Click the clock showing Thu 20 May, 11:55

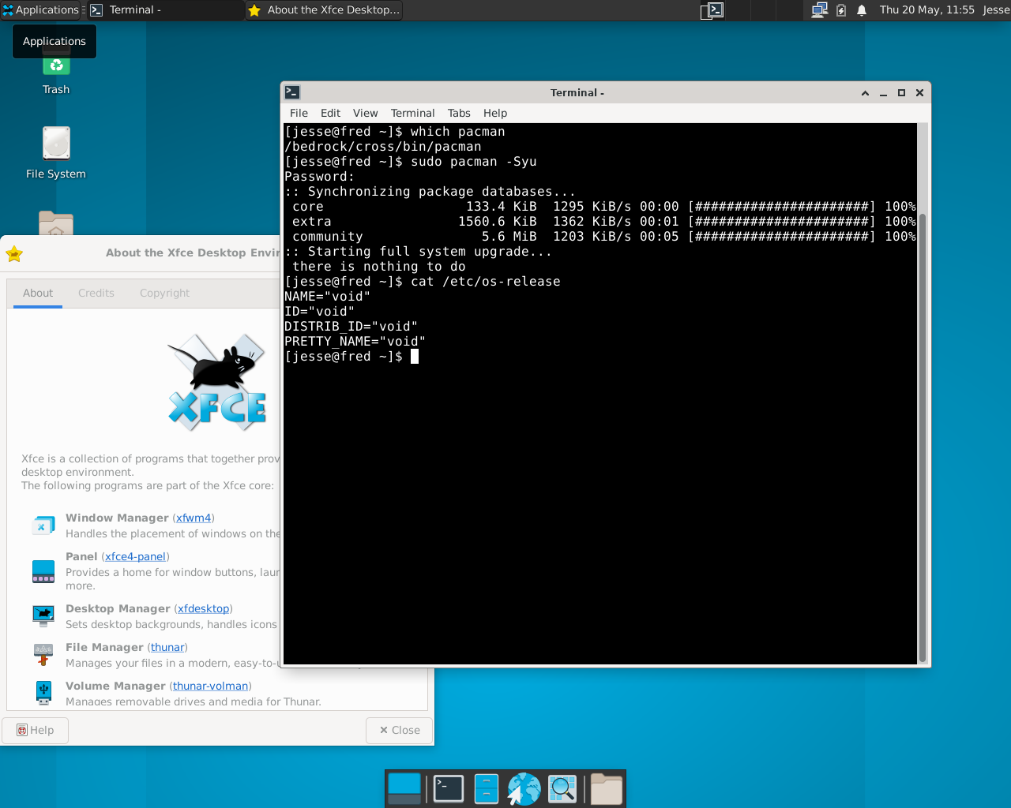click(x=927, y=9)
